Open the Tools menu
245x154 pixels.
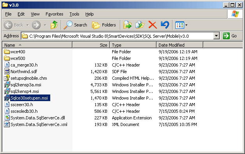coord(74,14)
